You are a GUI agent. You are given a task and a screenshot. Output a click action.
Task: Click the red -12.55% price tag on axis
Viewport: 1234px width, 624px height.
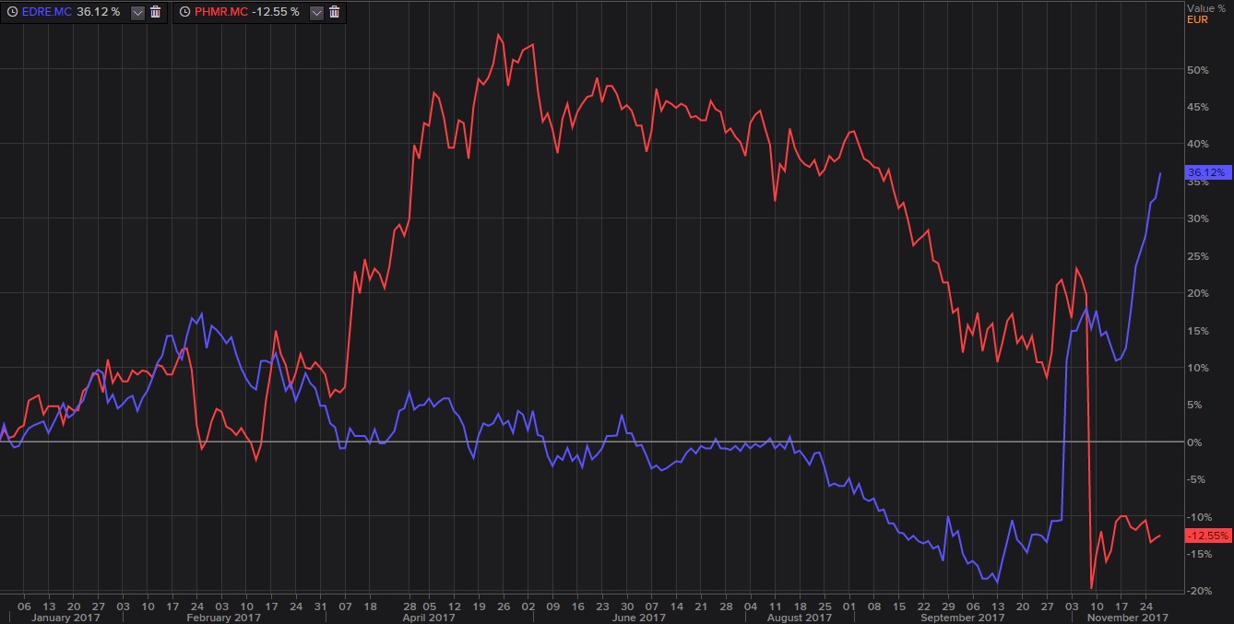pos(1209,536)
